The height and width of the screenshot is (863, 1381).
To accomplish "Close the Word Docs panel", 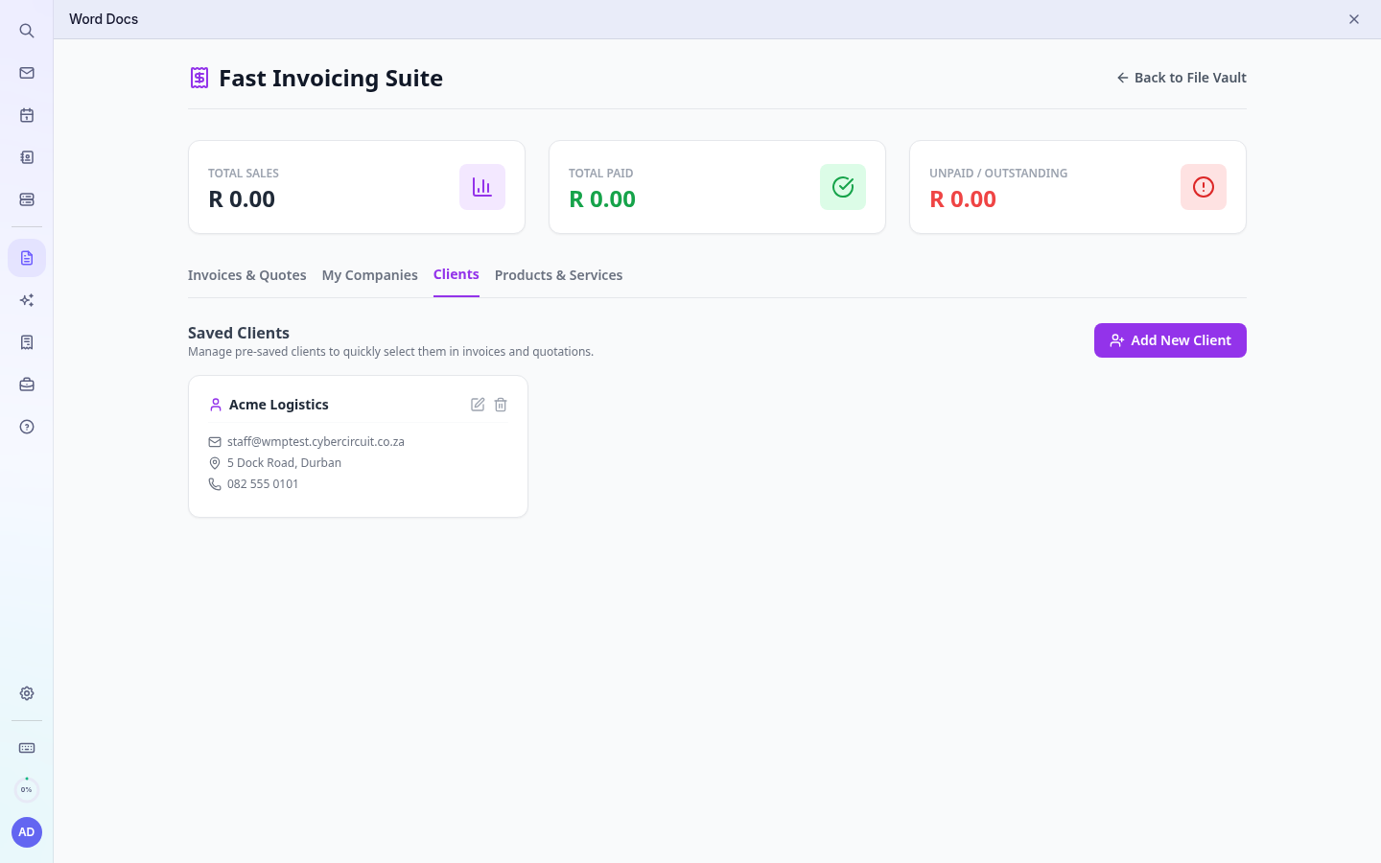I will click(x=1354, y=19).
